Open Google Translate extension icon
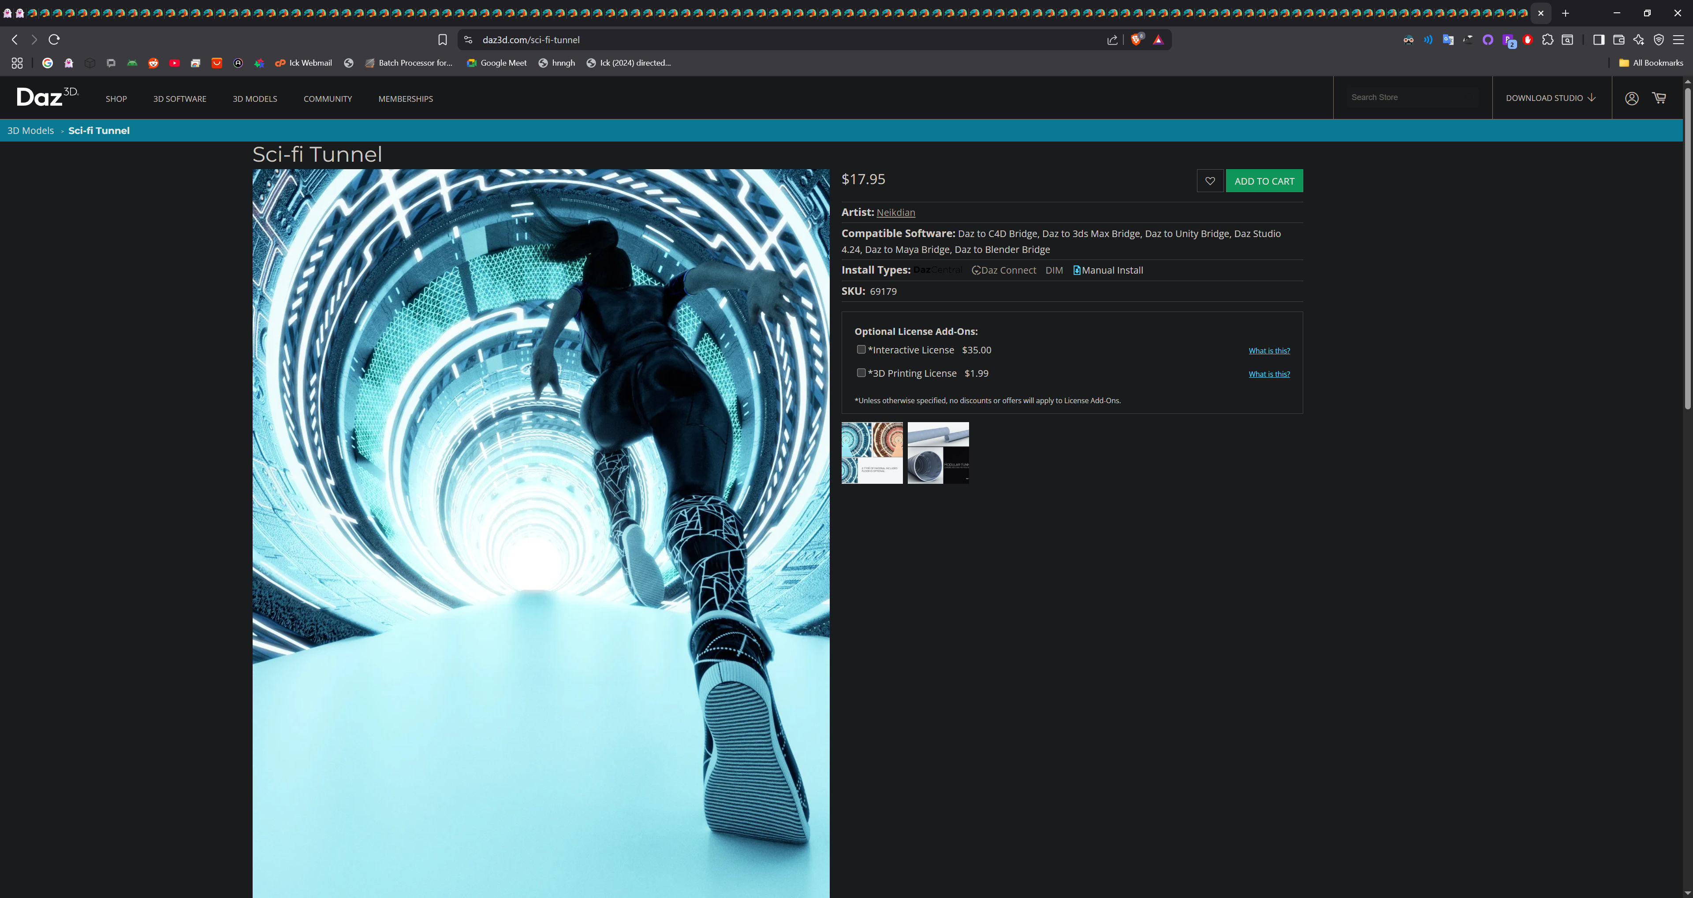1693x898 pixels. click(x=1448, y=40)
